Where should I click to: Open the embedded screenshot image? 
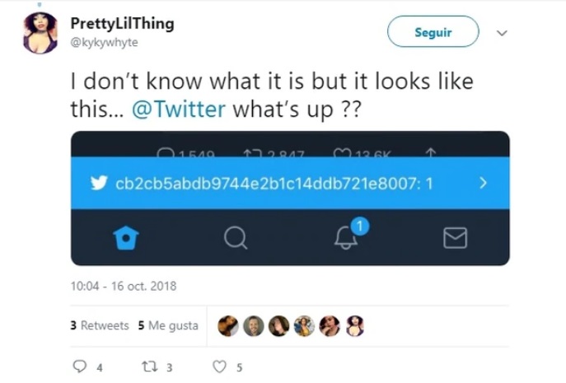pos(290,198)
